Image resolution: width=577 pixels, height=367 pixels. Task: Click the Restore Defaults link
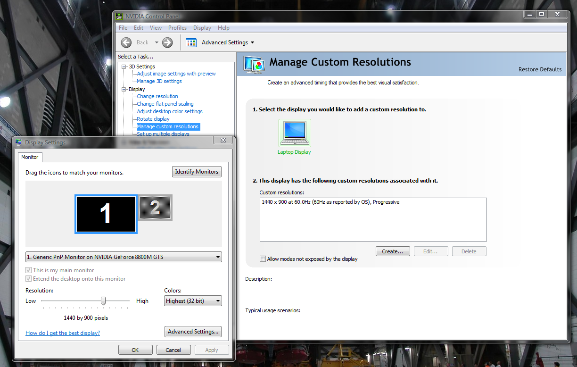[540, 69]
